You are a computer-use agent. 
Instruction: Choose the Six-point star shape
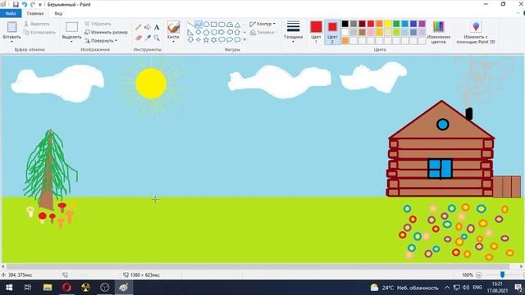click(x=213, y=40)
